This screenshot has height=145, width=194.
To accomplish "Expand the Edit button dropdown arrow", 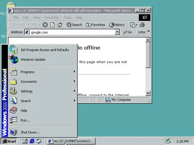I will pyautogui.click(x=137, y=25).
